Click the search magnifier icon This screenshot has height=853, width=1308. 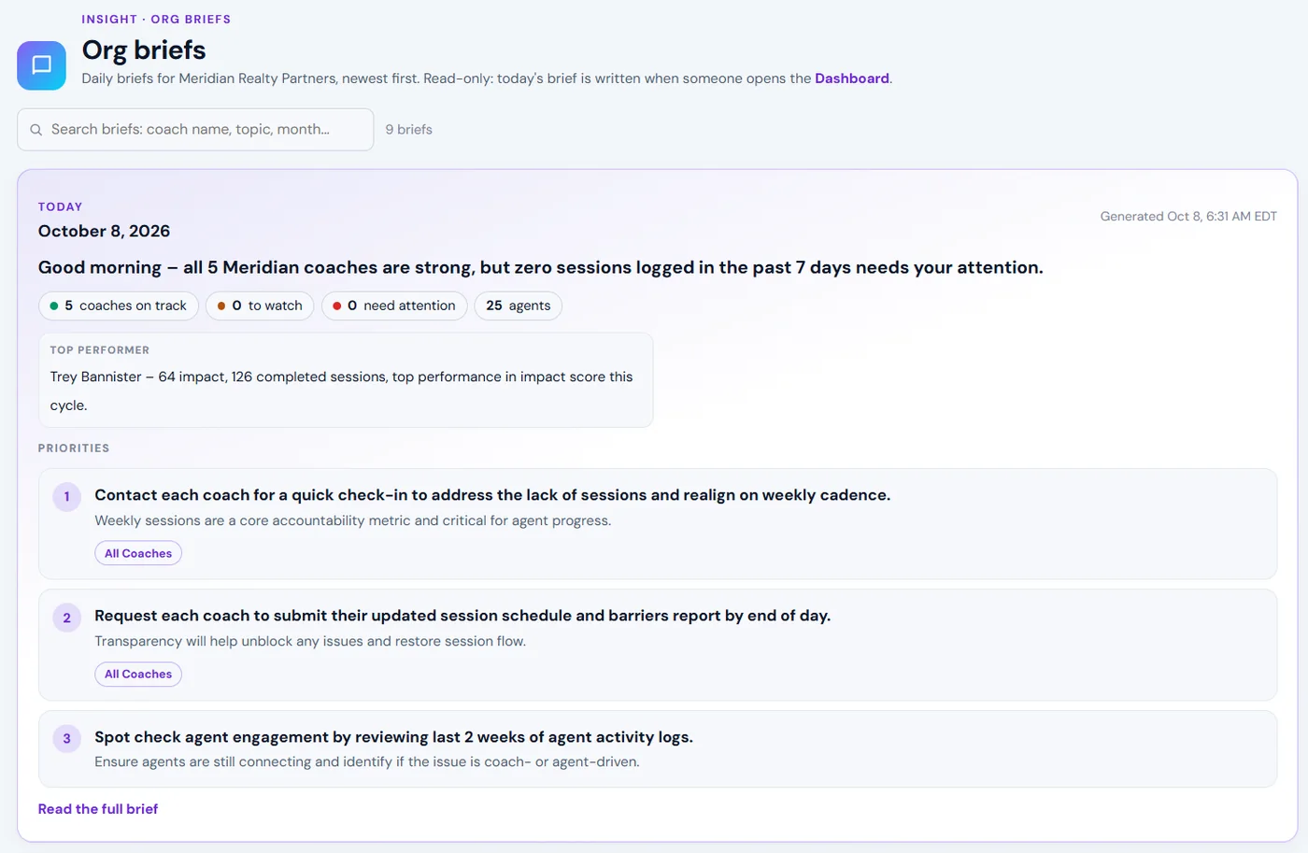(x=36, y=130)
